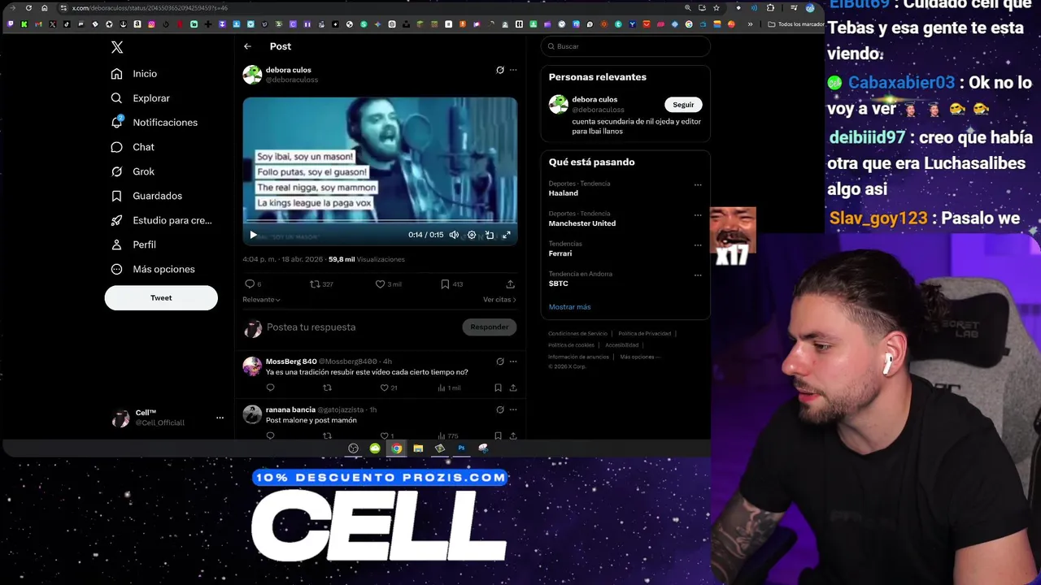
Task: Share MossBerg 840 reply
Action: (x=513, y=388)
